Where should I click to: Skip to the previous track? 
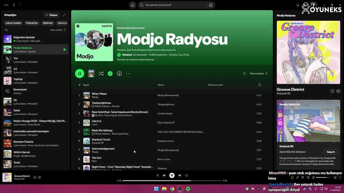164,175
